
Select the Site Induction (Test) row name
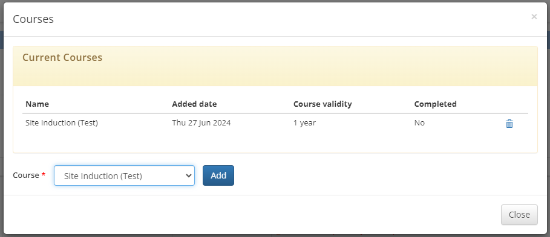[x=62, y=122]
